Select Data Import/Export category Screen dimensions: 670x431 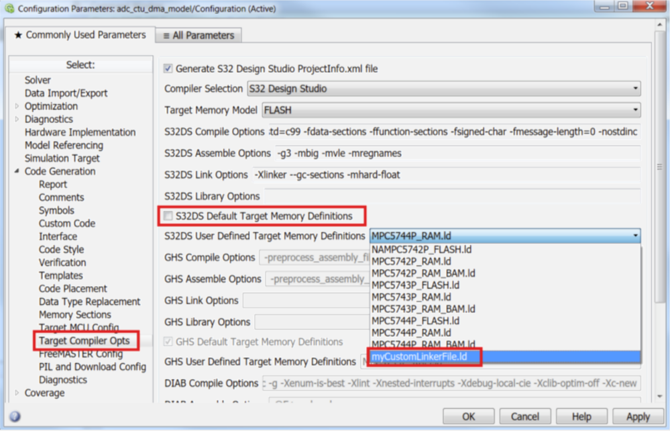pyautogui.click(x=66, y=93)
